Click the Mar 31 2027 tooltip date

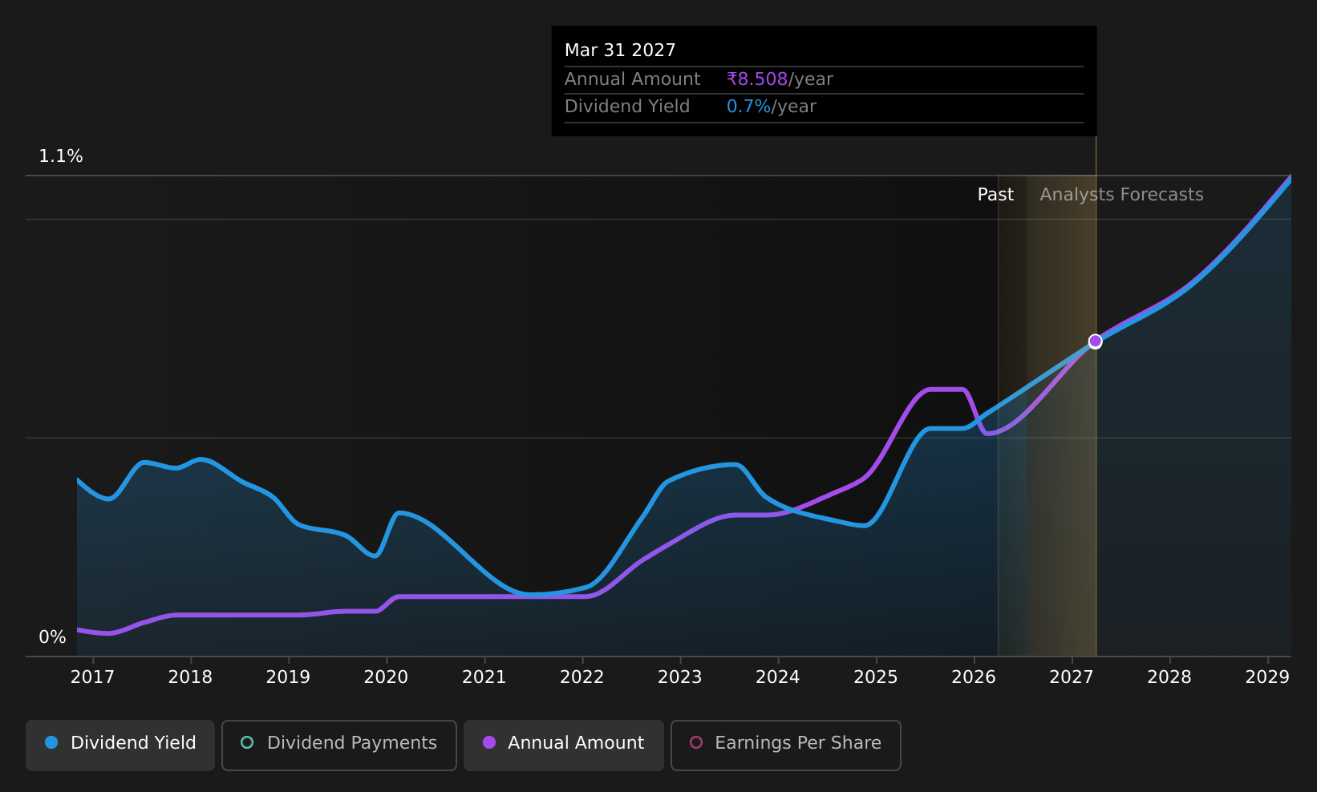620,51
